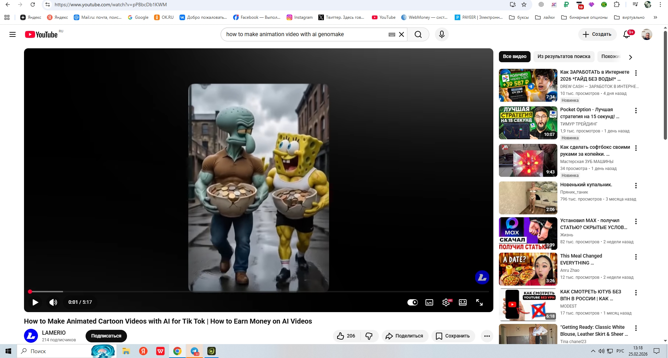Open the YouTube hamburger guide menu
Screen dimensions: 668x358
click(x=13, y=34)
